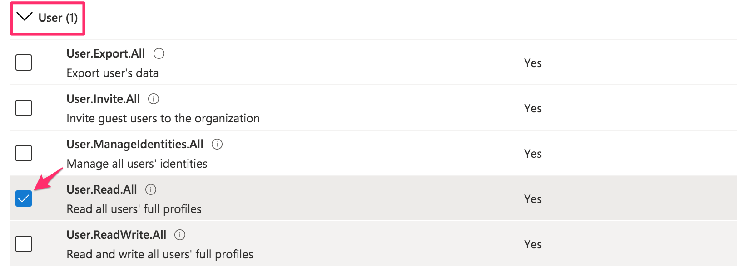This screenshot has width=743, height=271.
Task: Click the info icon for User.ReadWrite.All
Action: tap(180, 235)
